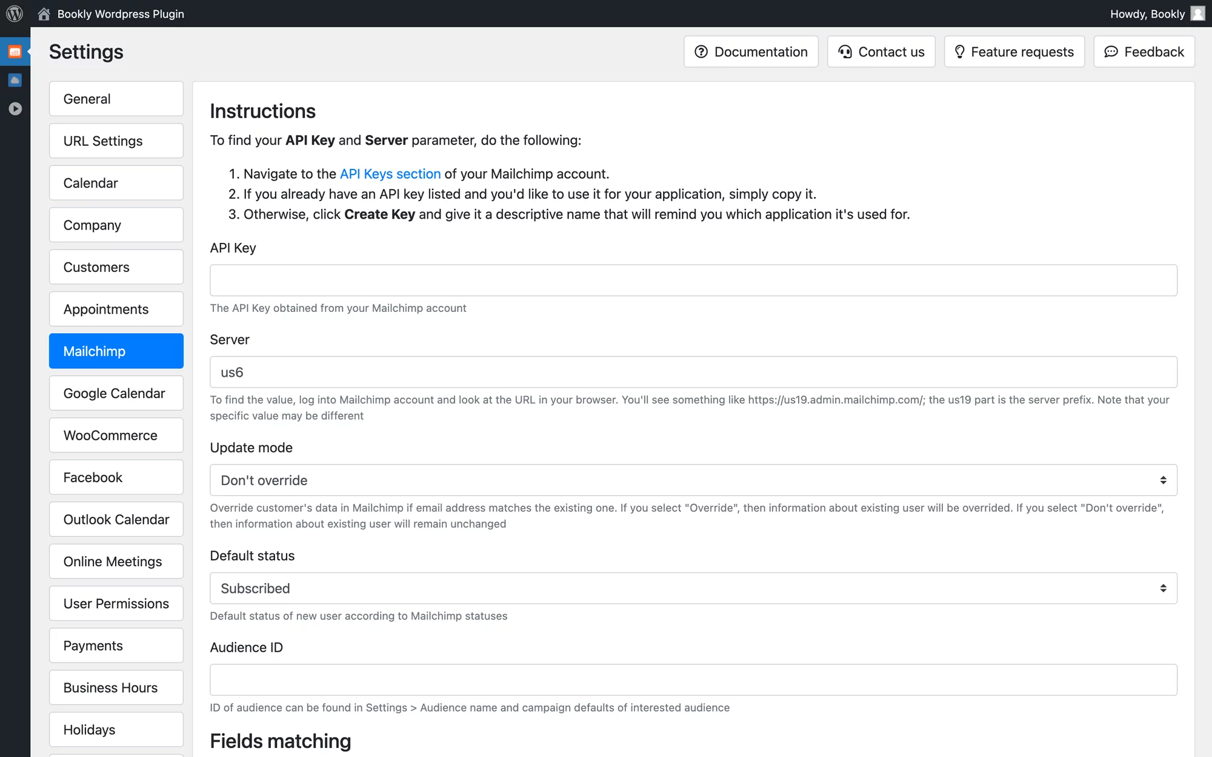This screenshot has height=757, width=1212.
Task: Click the user avatar in admin bar
Action: pyautogui.click(x=1197, y=13)
